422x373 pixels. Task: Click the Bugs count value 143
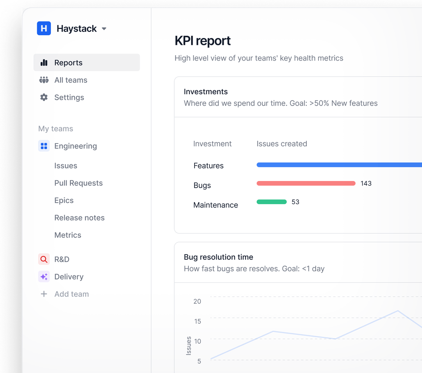coord(366,183)
